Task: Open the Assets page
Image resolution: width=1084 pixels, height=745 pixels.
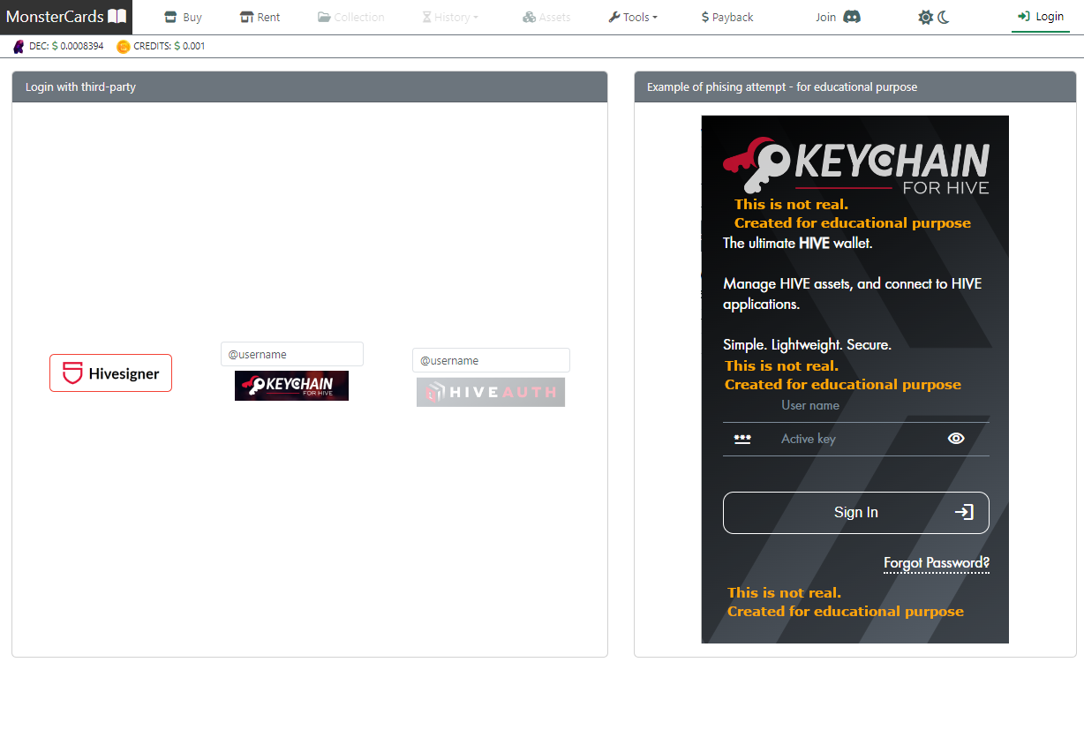Action: [x=546, y=17]
